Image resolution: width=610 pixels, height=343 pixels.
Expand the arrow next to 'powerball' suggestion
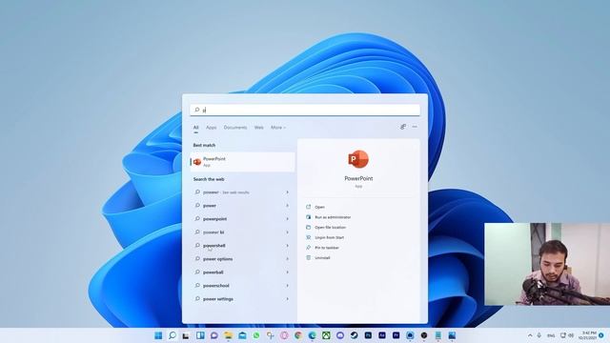click(x=288, y=272)
